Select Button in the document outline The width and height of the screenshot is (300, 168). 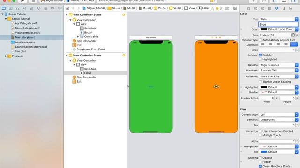click(88, 32)
